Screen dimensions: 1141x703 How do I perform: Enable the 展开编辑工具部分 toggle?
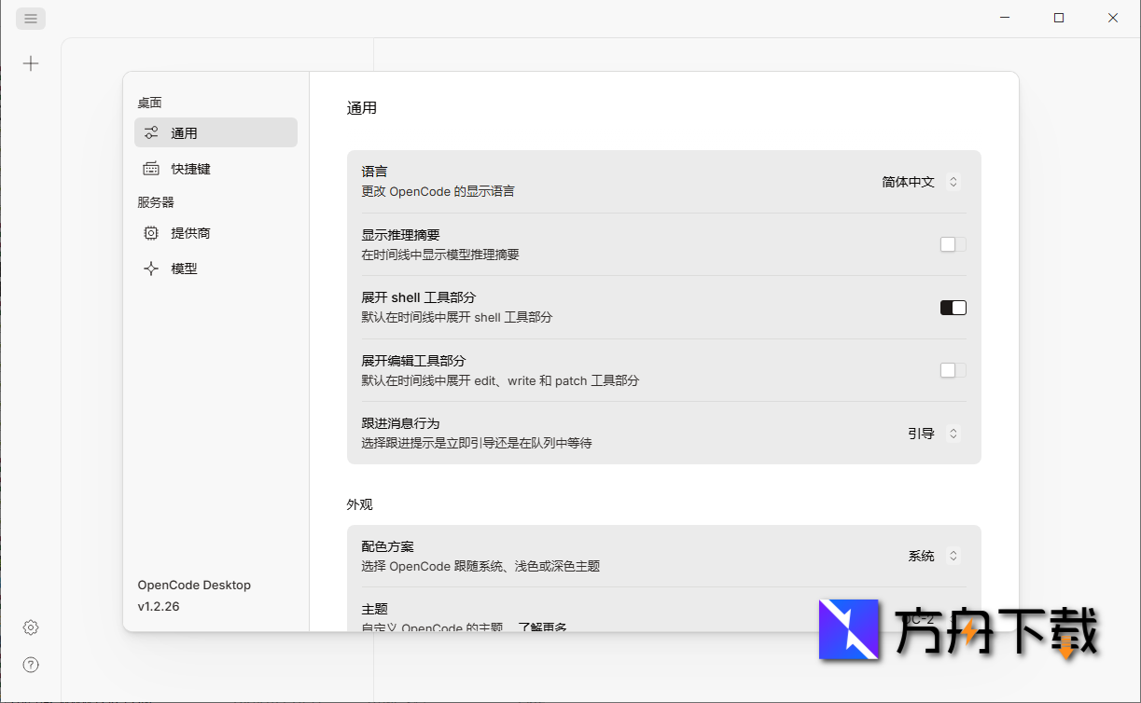951,370
